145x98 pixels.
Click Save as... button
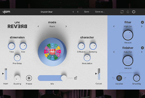100,12
